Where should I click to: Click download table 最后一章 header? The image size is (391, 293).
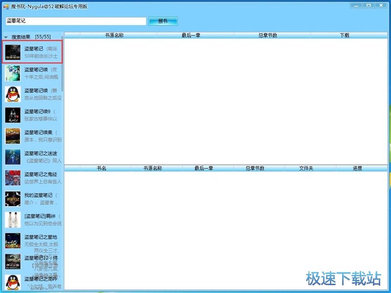pyautogui.click(x=204, y=168)
